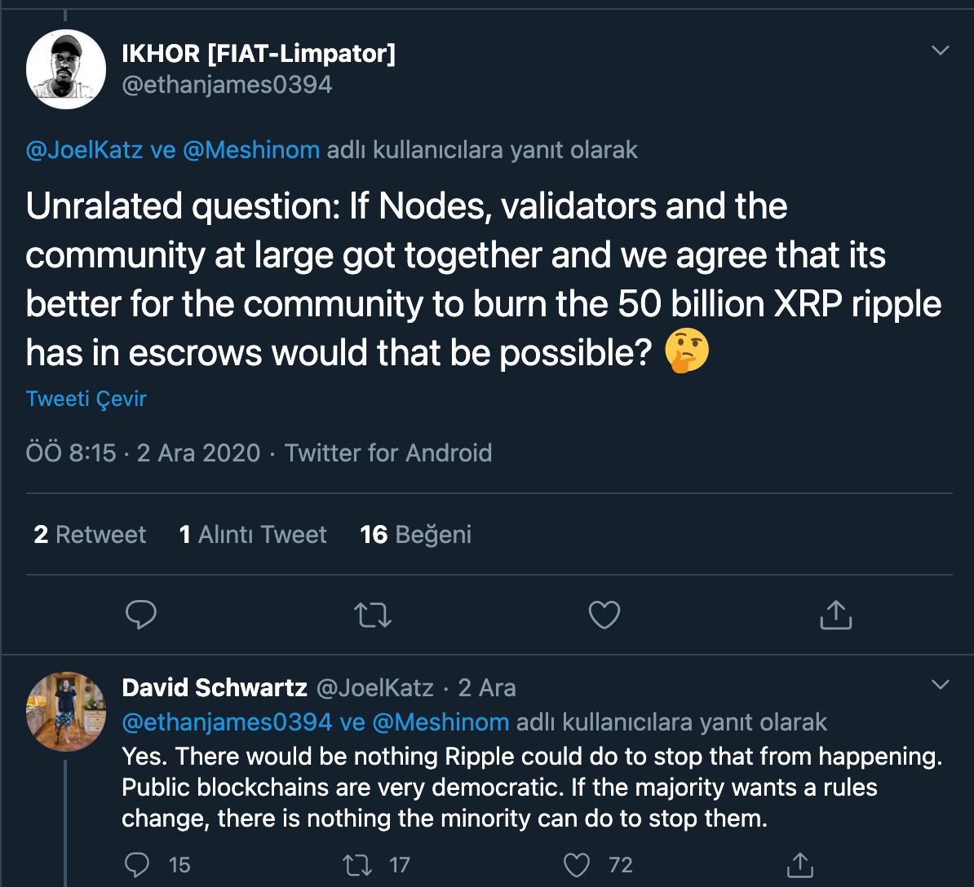Open @ethanjames0394 mention in David's reply
974x887 pixels.
point(227,722)
